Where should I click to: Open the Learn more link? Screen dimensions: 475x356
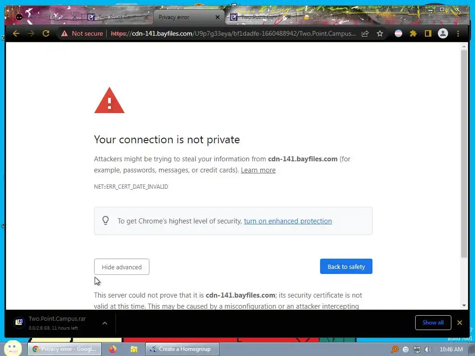(258, 170)
